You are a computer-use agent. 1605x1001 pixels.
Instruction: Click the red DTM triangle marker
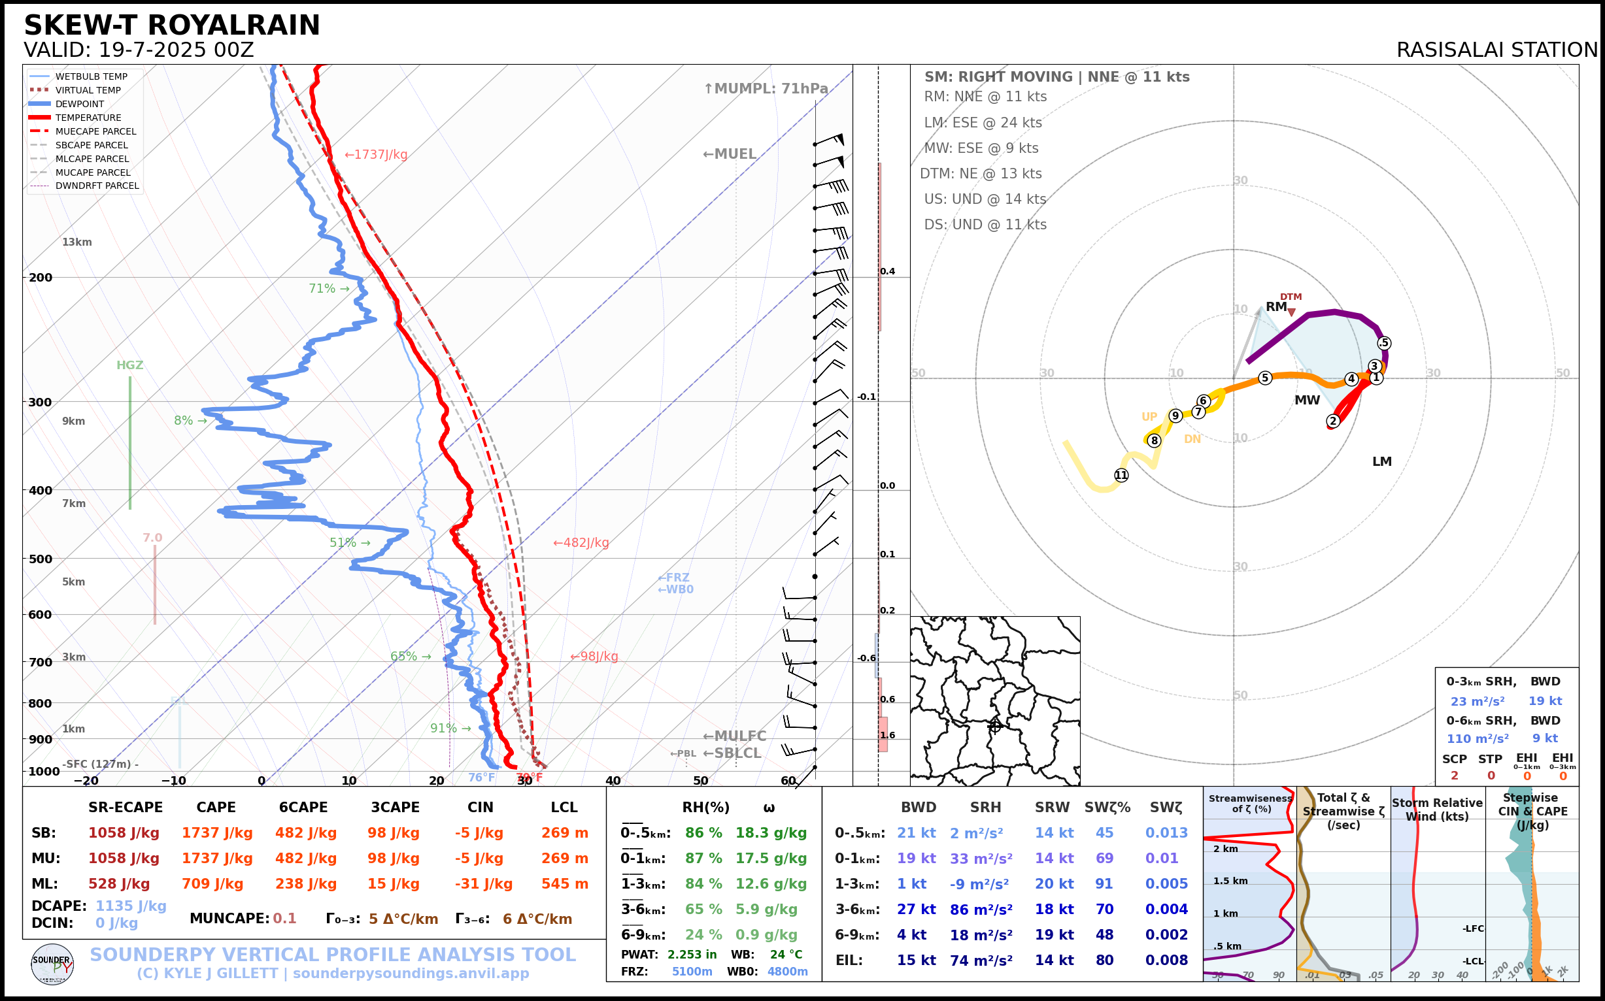1291,312
